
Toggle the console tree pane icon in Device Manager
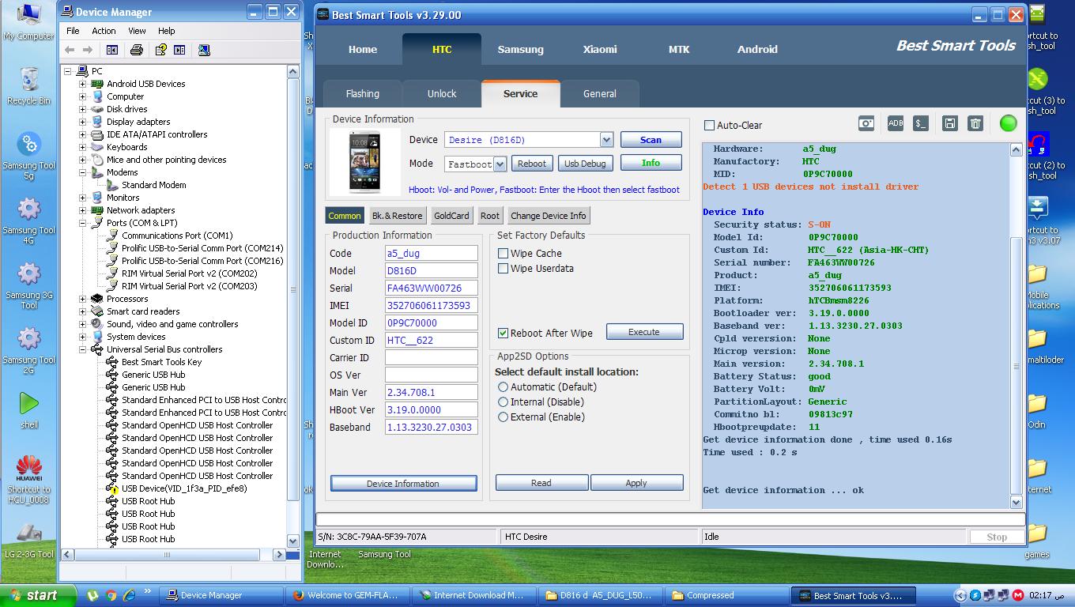[112, 50]
